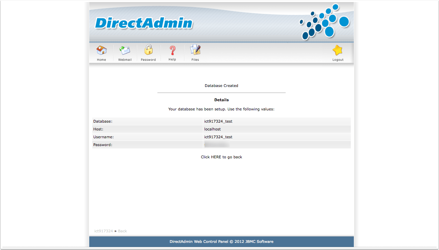Click the Database Created heading
This screenshot has height=250, width=439.
pos(222,86)
